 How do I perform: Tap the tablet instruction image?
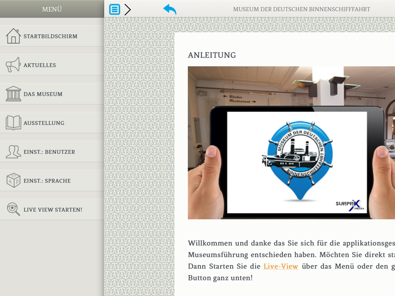click(x=291, y=143)
